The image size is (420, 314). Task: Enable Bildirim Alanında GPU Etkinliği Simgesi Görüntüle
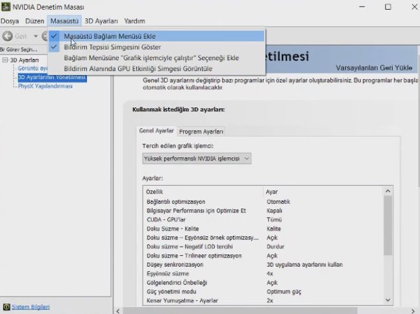pos(156,69)
